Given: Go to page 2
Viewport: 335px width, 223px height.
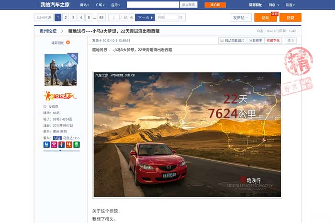Looking at the screenshot, I should pyautogui.click(x=66, y=18).
